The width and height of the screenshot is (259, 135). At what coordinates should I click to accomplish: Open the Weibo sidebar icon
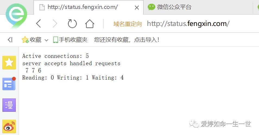pyautogui.click(x=9, y=126)
